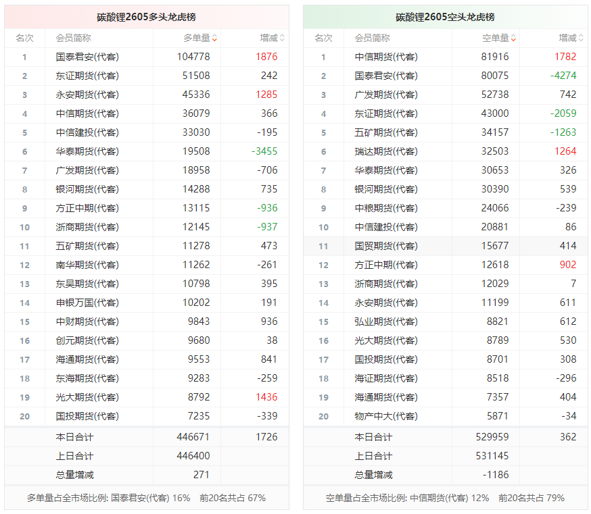Viewport: 591px width, 514px height.
Task: Select green change value -4274
Action: point(563,76)
